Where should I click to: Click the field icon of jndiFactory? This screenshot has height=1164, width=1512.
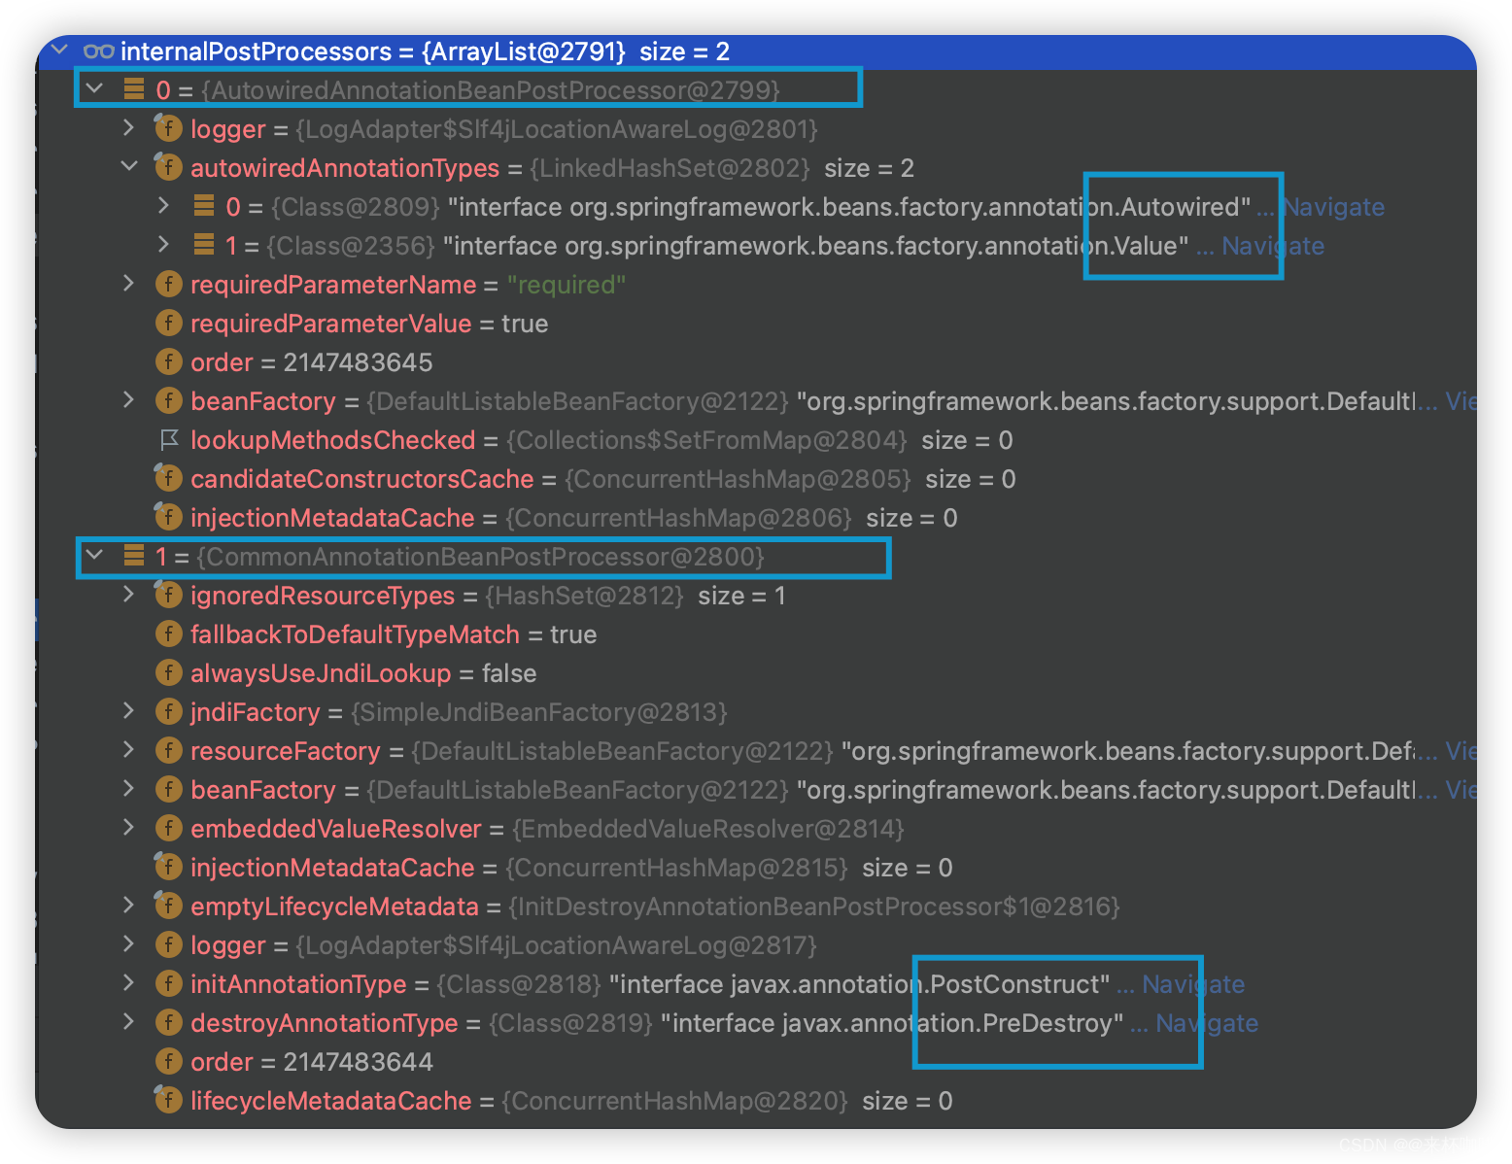click(168, 711)
